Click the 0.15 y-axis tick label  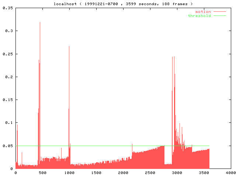(x=7, y=100)
